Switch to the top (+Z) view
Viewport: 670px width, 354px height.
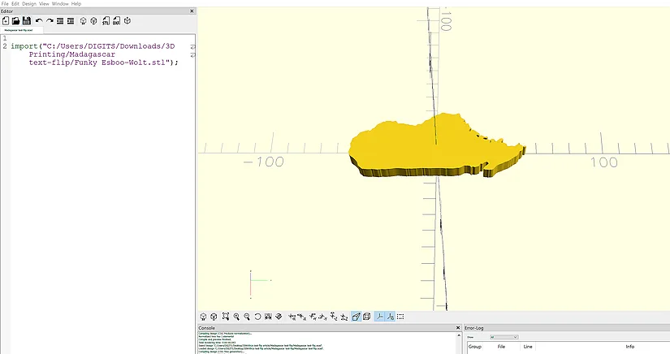tap(334, 317)
